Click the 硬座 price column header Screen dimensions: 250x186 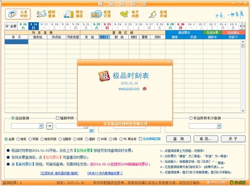point(175,37)
